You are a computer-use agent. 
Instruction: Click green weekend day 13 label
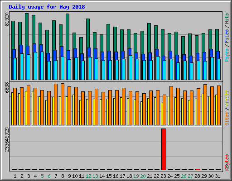(x=95, y=176)
